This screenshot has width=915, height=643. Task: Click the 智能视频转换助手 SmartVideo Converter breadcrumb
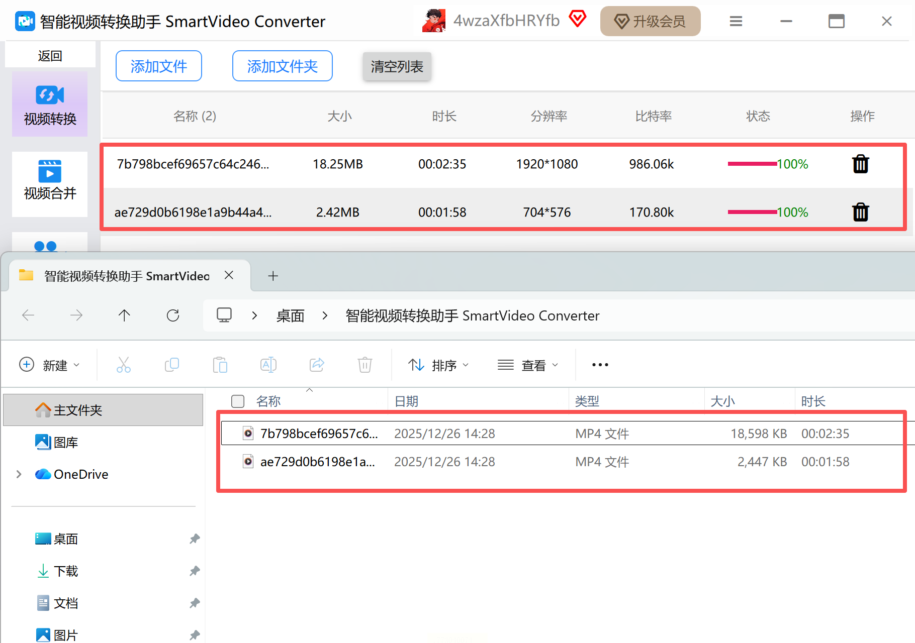(473, 315)
